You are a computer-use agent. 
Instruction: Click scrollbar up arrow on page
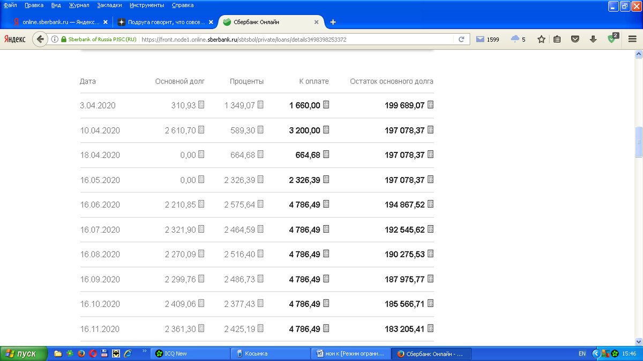point(638,54)
